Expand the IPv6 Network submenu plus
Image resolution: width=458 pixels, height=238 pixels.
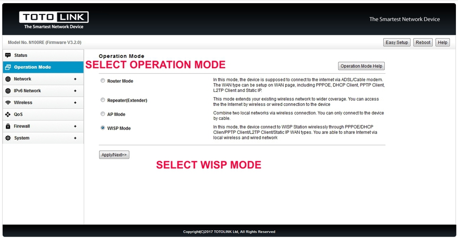click(75, 91)
